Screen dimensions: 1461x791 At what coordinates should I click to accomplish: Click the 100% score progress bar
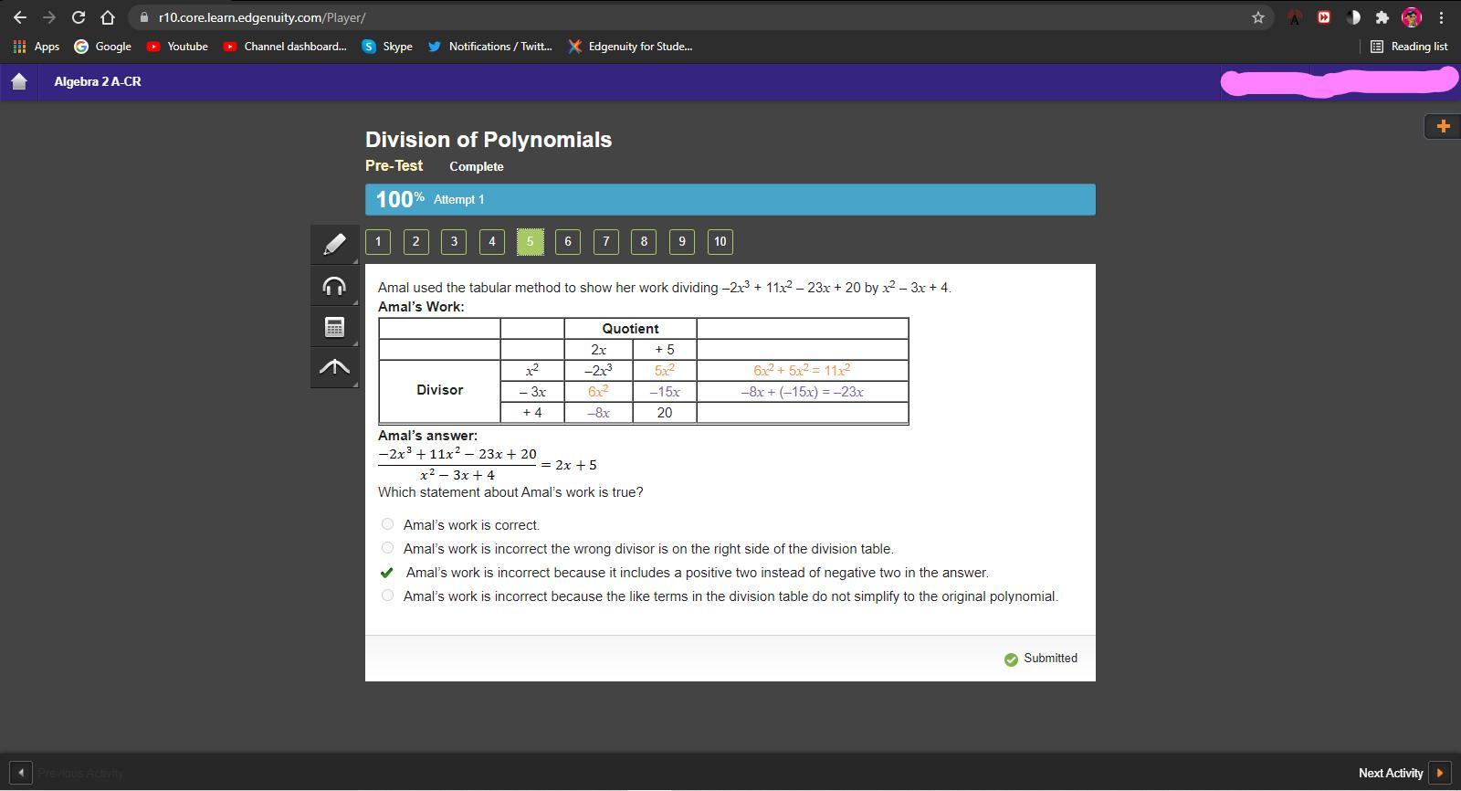(730, 199)
